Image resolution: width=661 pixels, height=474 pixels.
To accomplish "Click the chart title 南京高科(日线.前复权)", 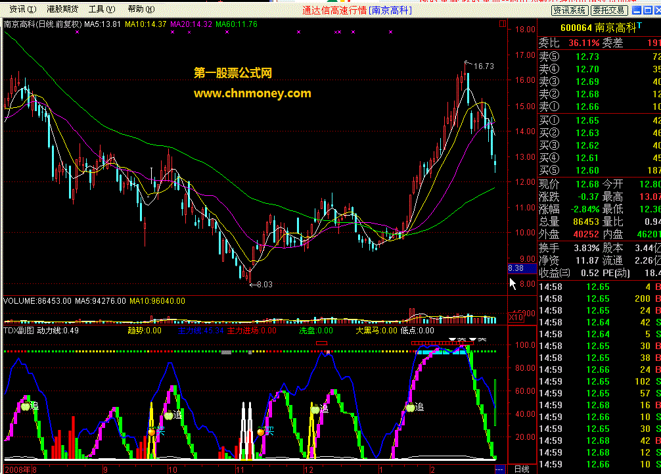I will (x=43, y=24).
